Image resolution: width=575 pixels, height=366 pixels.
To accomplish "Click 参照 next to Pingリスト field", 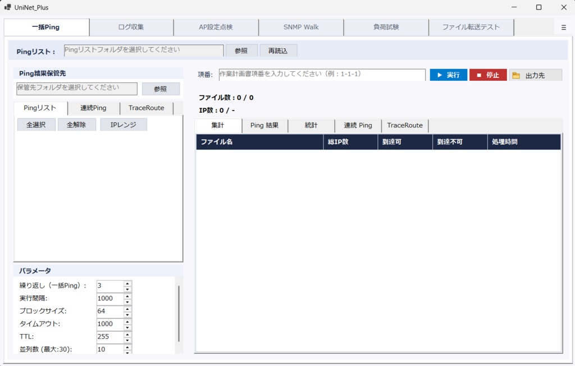I will (241, 51).
